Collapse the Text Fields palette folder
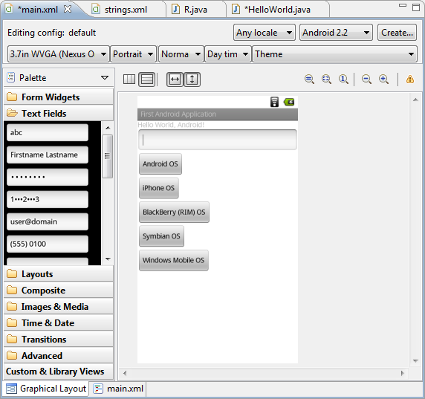This screenshot has height=399, width=425. (x=59, y=113)
